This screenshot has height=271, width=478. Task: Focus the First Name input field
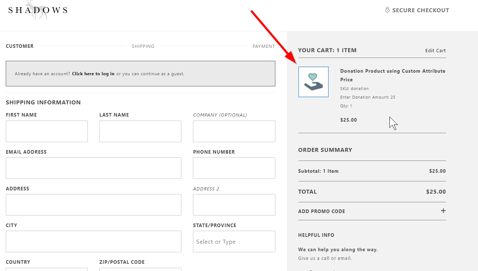47,131
